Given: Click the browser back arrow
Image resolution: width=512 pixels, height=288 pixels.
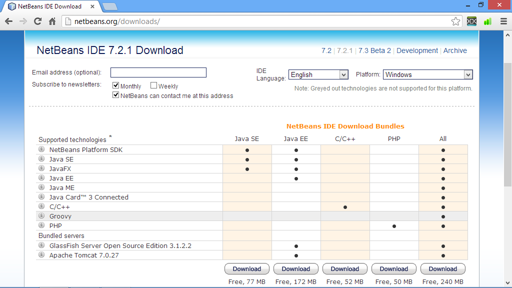Looking at the screenshot, I should point(9,21).
